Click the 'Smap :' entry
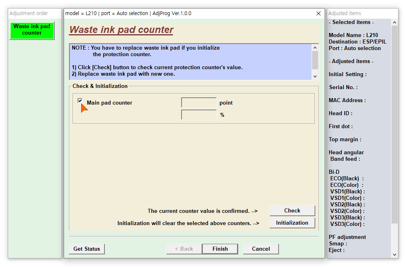 (338, 243)
